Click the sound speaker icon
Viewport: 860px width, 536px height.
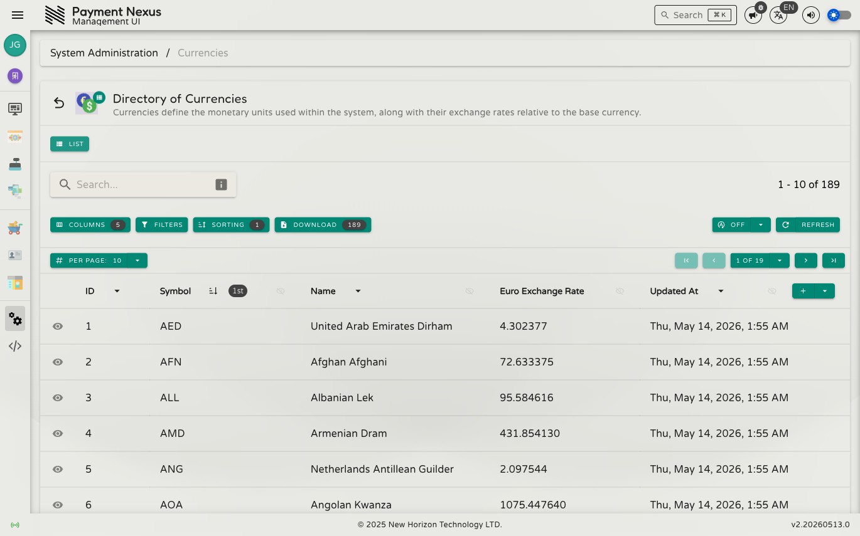pos(811,15)
